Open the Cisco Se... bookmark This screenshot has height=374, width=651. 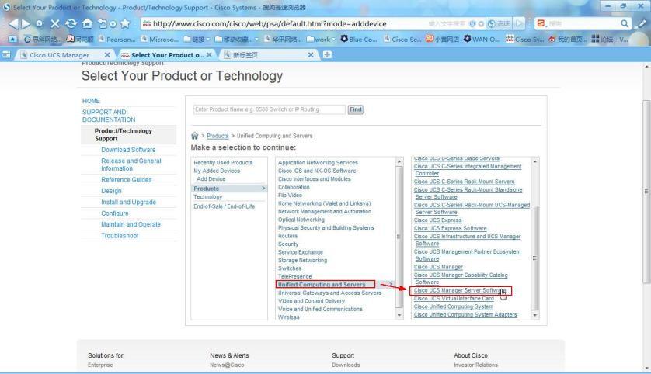point(402,39)
